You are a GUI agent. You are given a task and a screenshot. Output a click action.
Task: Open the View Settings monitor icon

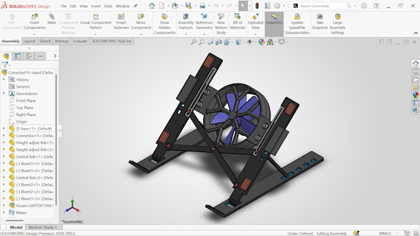282,42
